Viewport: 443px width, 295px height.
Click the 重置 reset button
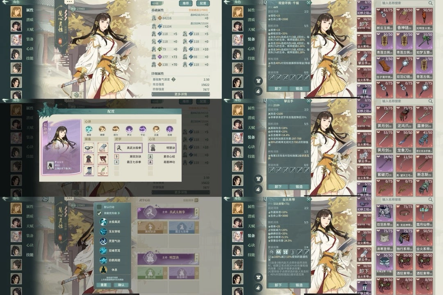click(x=103, y=285)
